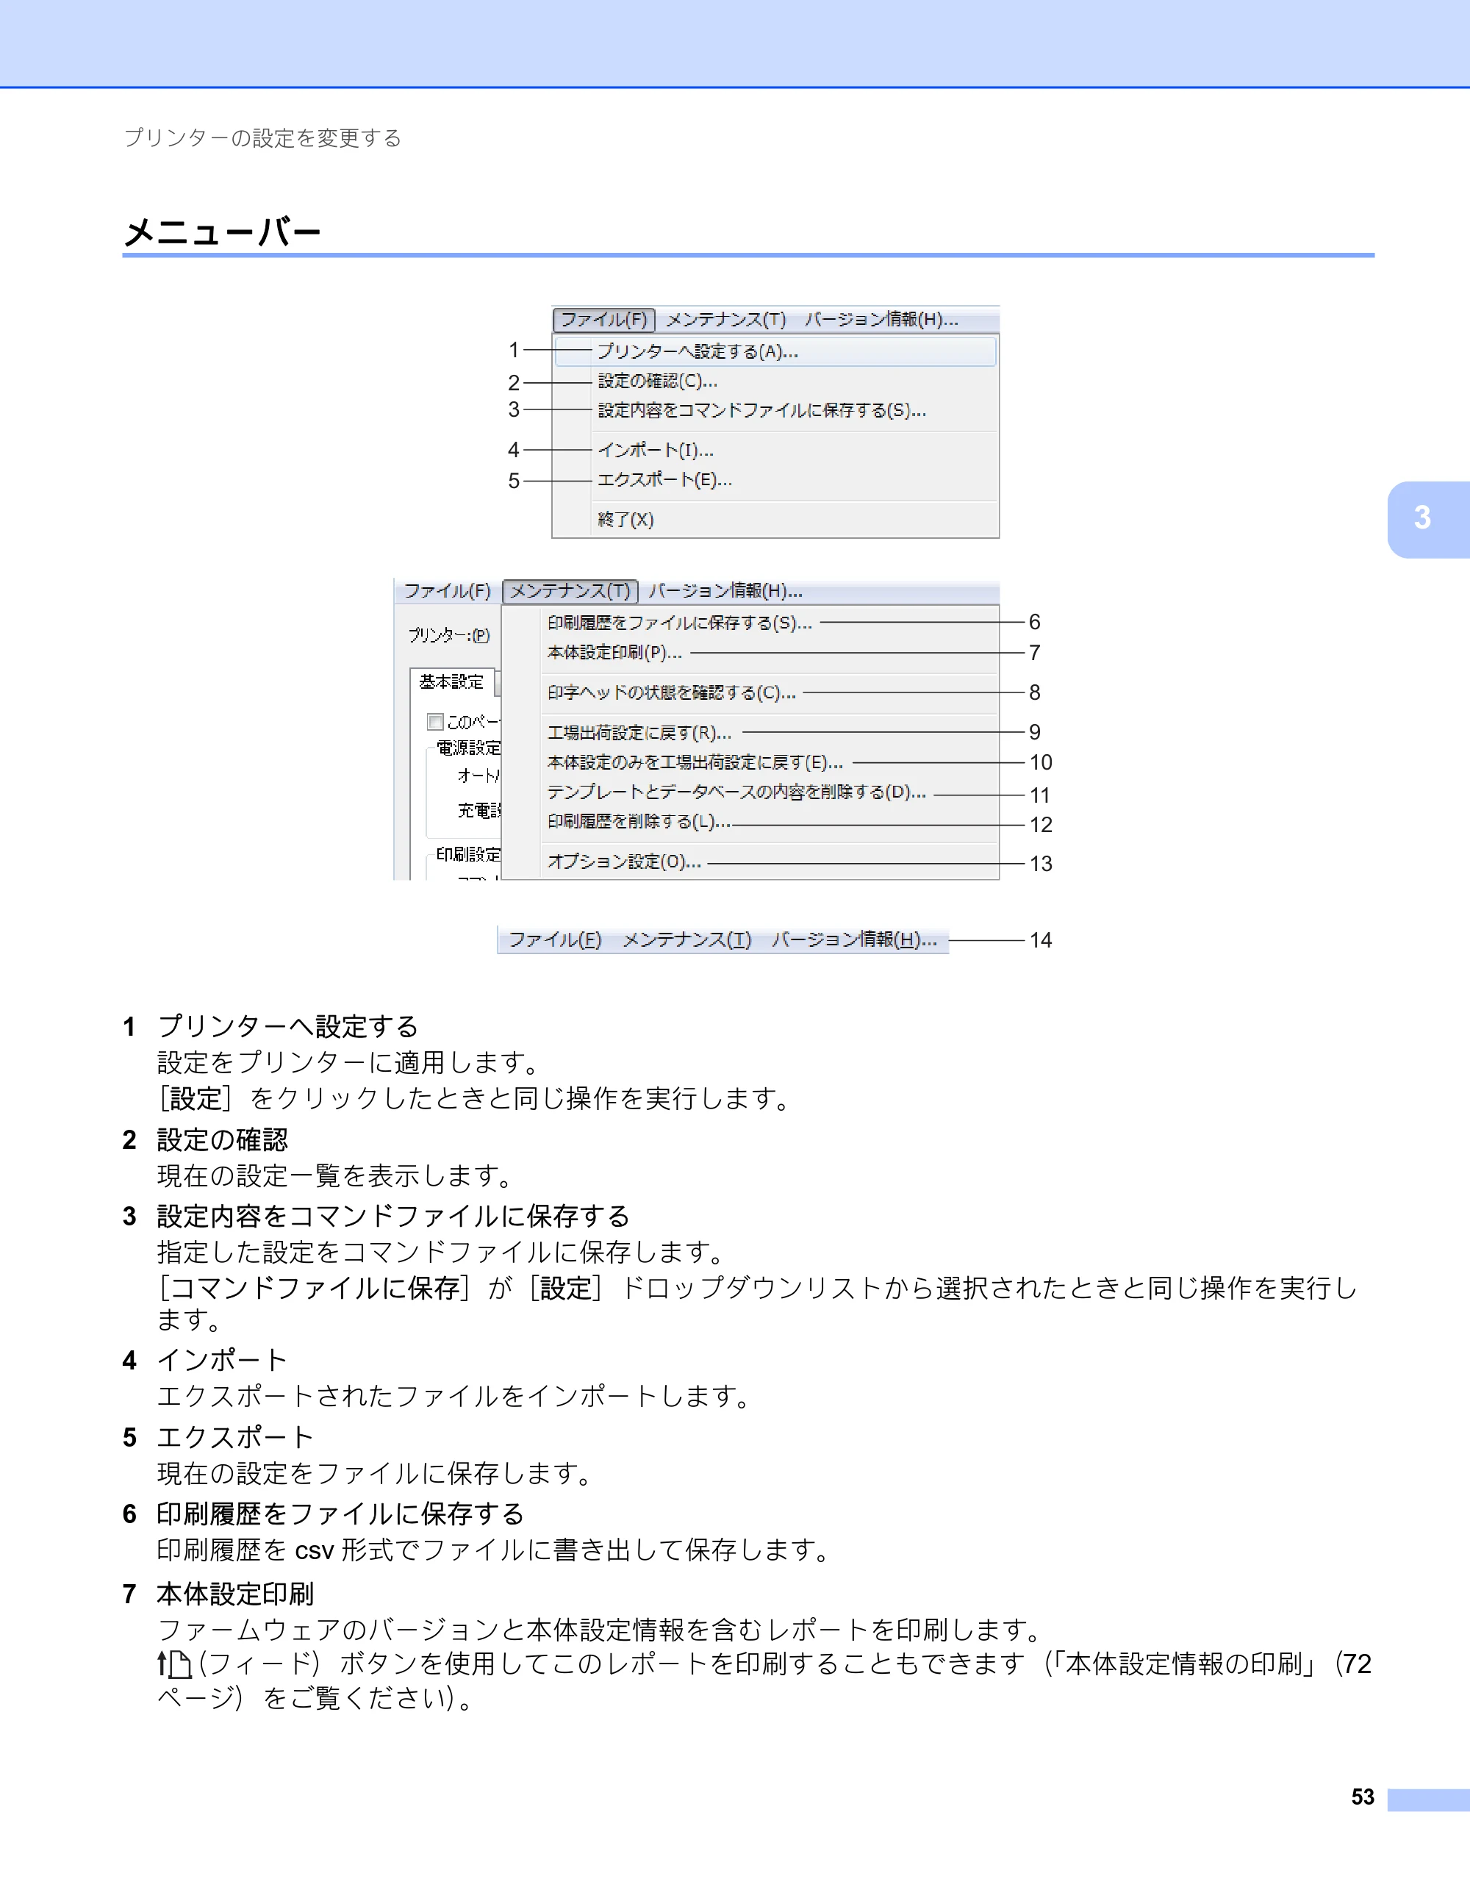This screenshot has width=1470, height=1898.
Task: Choose 本体設定のみを工場出荷設定に戻す(E)... entry
Action: point(695,763)
